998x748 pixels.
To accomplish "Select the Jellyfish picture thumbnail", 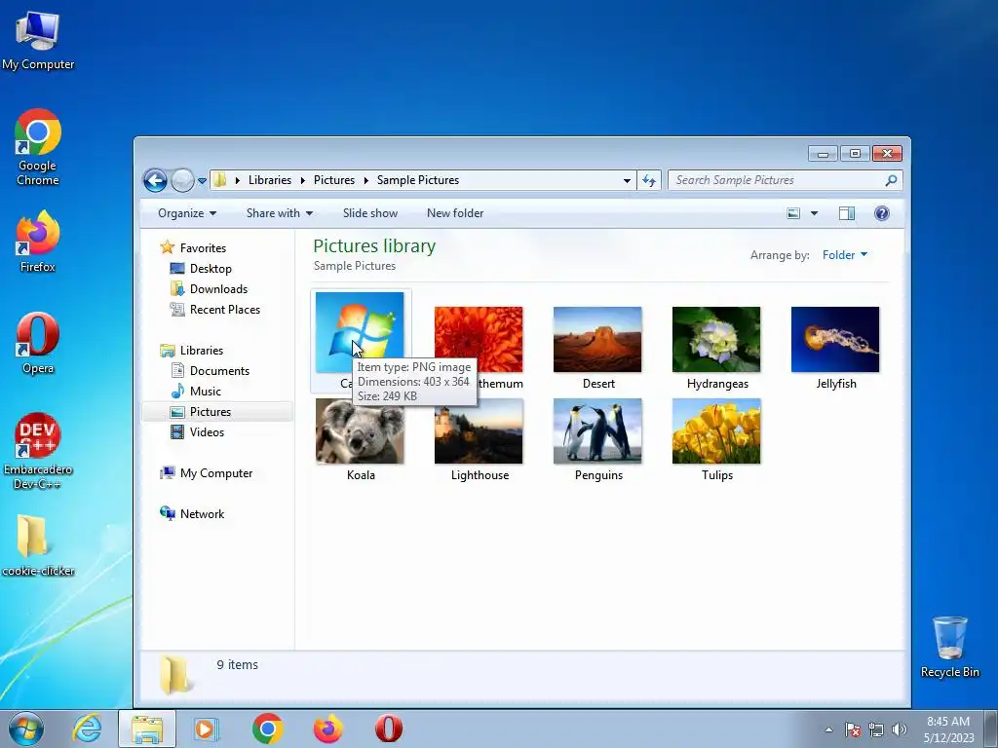I will coord(835,340).
